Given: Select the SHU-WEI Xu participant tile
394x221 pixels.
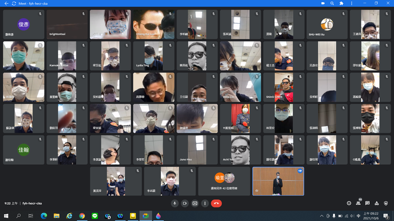Looking at the screenshot, I should [327, 24].
